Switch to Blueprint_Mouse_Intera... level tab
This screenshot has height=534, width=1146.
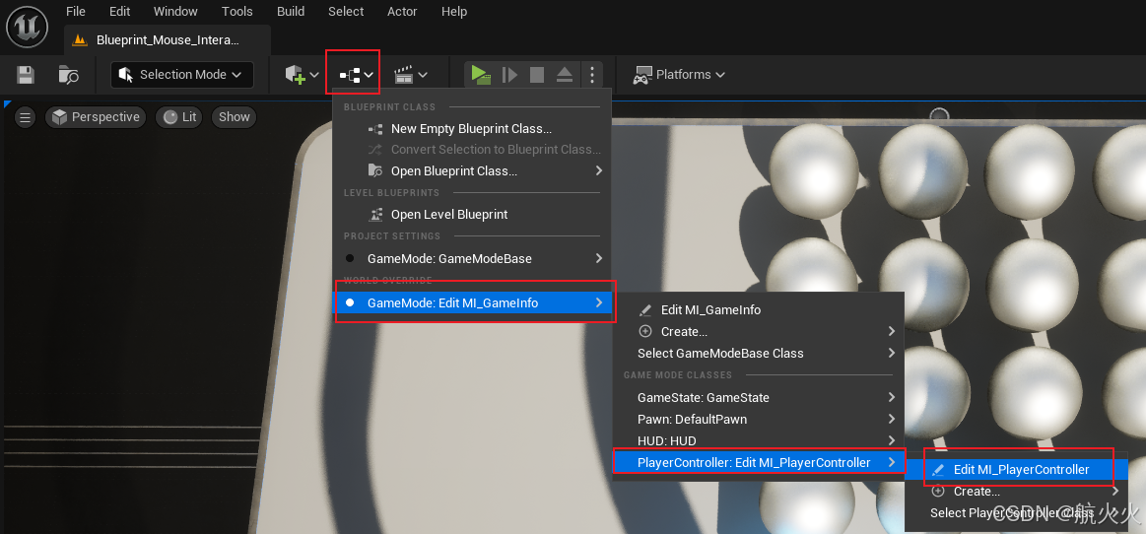pos(168,40)
